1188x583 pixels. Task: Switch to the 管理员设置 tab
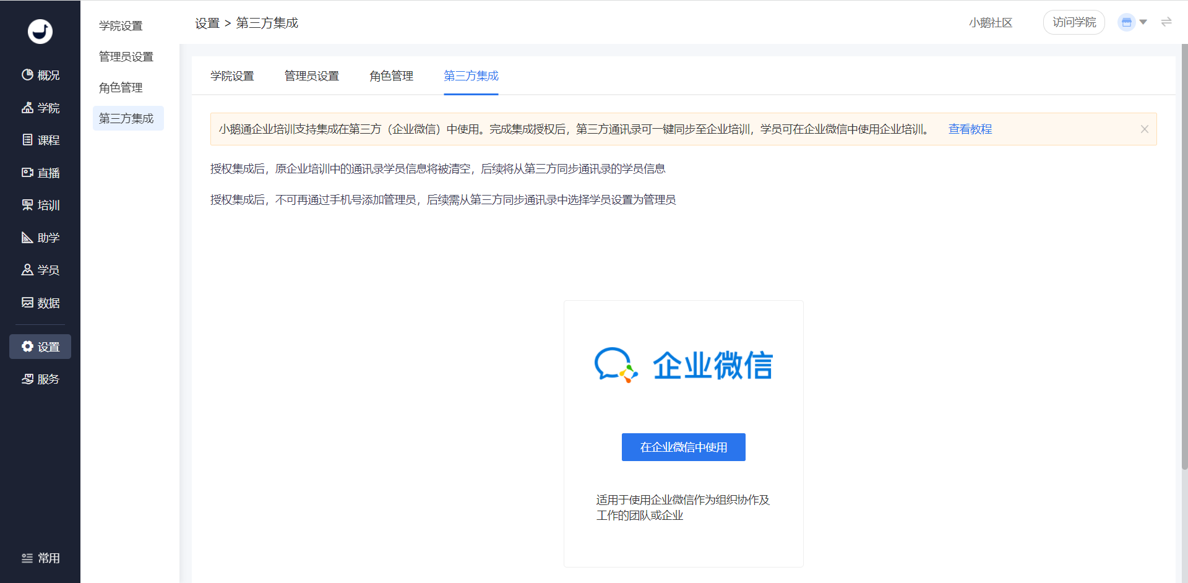pyautogui.click(x=312, y=76)
